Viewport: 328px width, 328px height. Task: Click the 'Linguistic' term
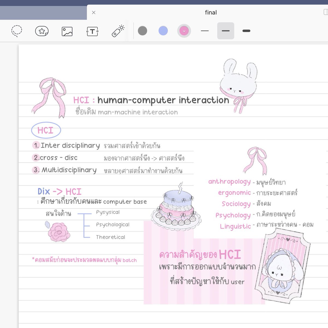click(x=235, y=226)
